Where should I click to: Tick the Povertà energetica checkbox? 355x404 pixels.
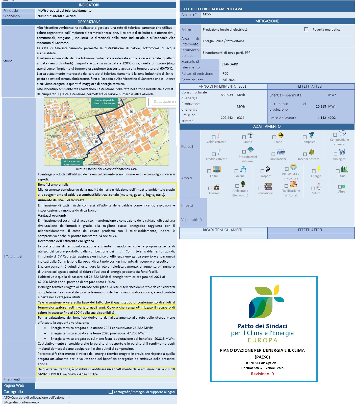[306, 30]
